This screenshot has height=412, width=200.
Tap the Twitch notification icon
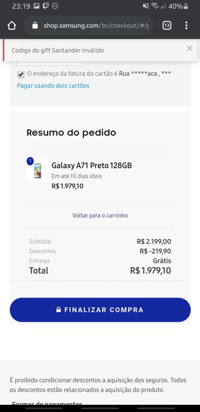(46, 6)
